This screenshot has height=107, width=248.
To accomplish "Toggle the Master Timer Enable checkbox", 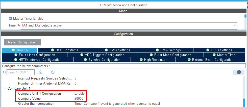I will (x=10, y=18).
